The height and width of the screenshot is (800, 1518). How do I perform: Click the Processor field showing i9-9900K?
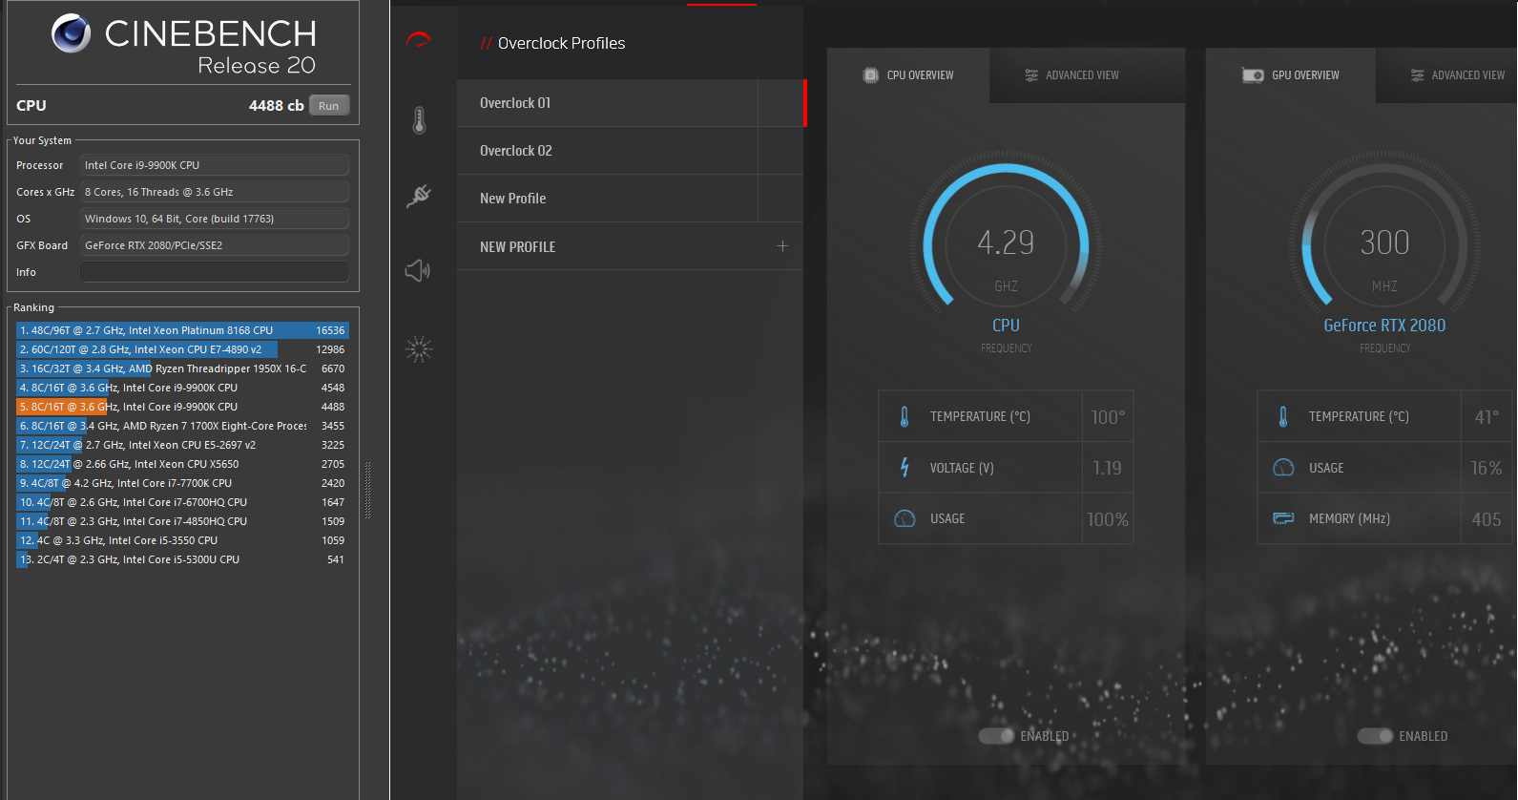click(215, 165)
